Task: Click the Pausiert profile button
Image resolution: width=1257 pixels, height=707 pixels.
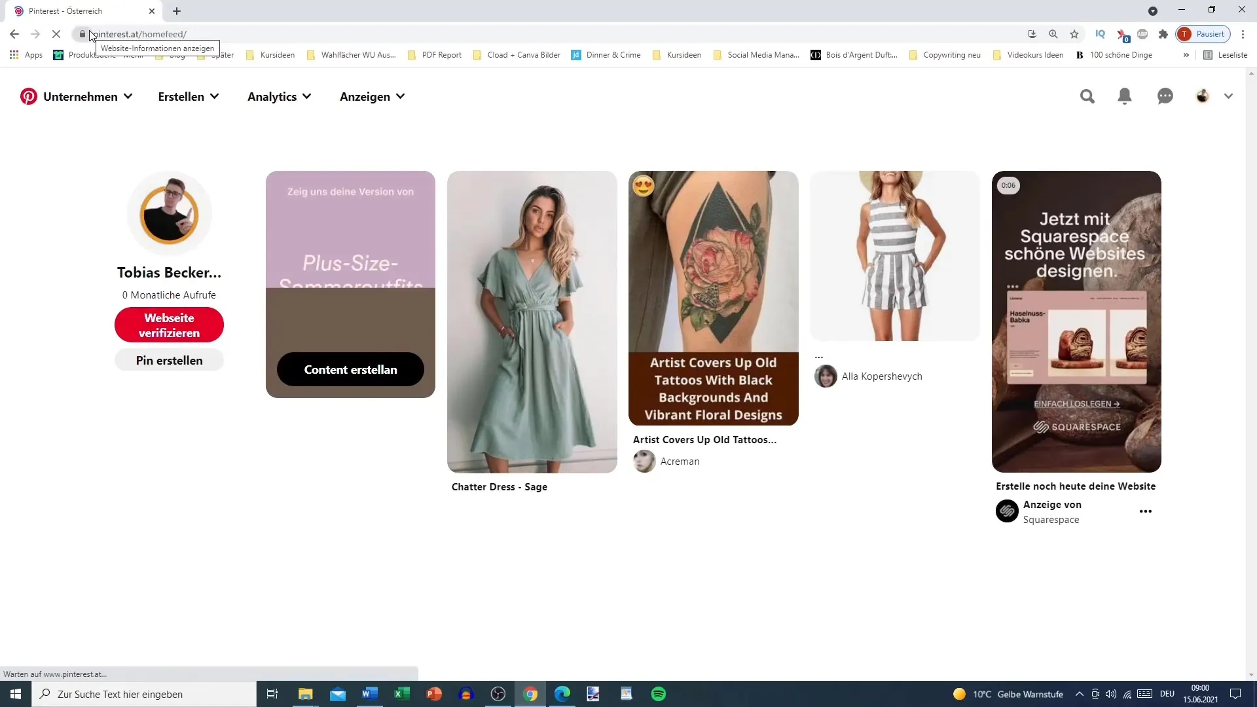Action: click(x=1203, y=34)
